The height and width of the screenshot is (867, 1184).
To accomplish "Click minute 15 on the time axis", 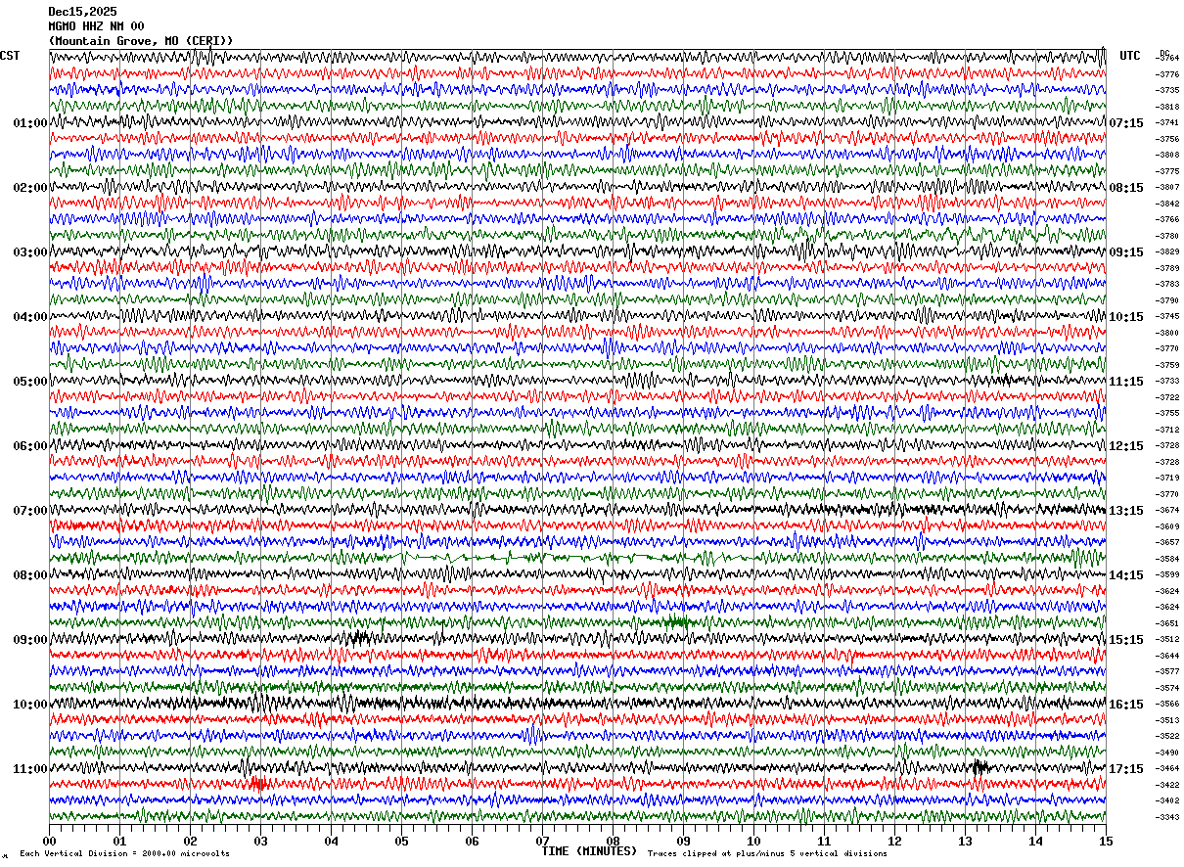I will pos(1106,841).
